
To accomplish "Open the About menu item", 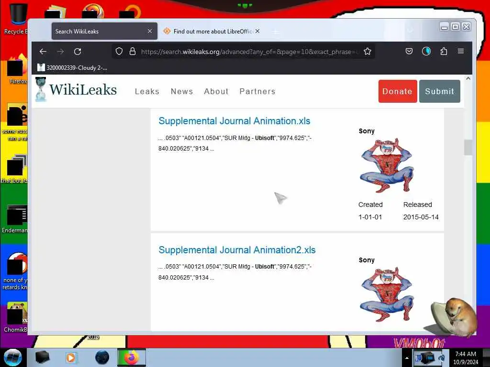I will click(x=216, y=91).
